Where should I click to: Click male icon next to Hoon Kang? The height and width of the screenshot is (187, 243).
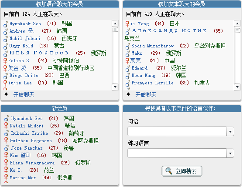pyautogui.click(x=128, y=76)
